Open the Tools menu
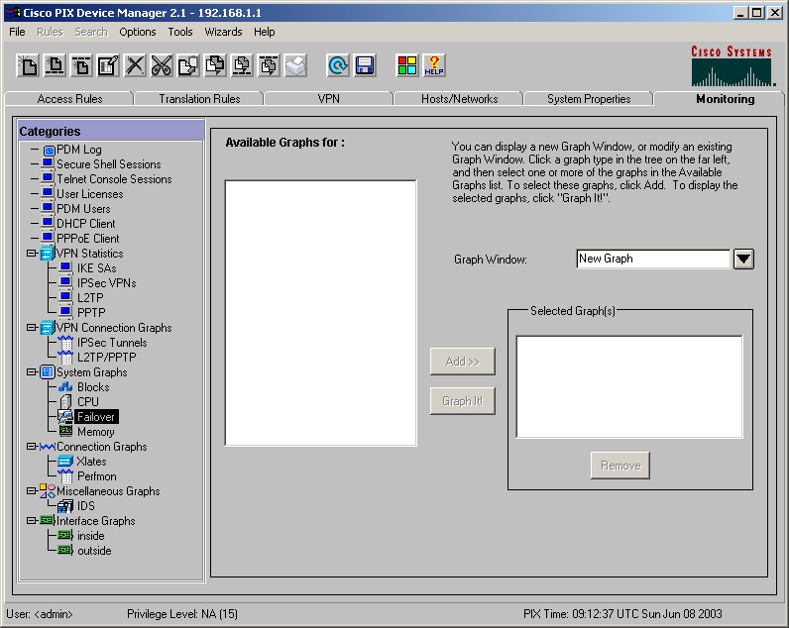The width and height of the screenshot is (789, 628). click(x=180, y=32)
